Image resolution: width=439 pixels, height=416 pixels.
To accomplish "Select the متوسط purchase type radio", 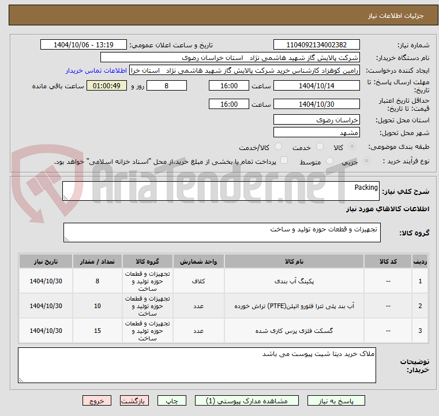I will tap(329, 161).
